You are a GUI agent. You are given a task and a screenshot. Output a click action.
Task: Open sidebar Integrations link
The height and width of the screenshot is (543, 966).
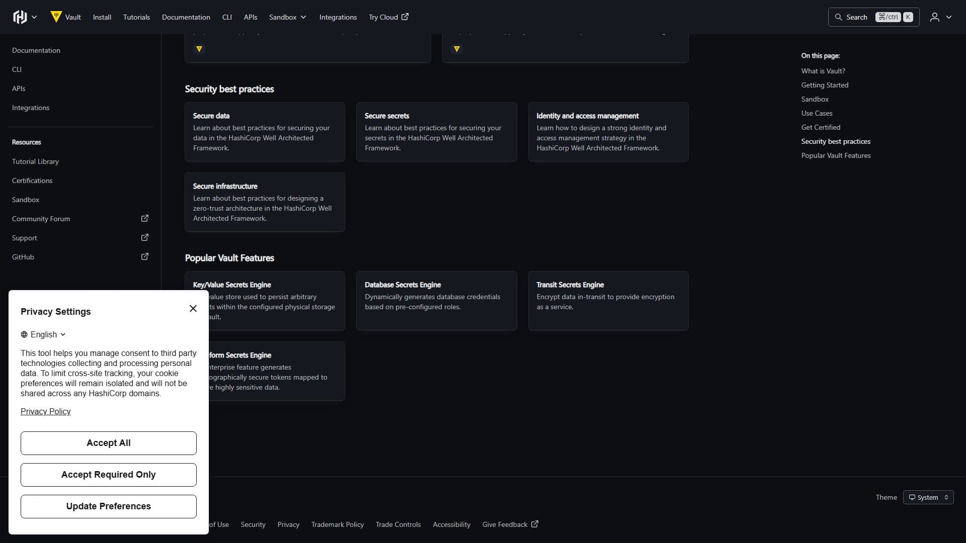coord(31,108)
